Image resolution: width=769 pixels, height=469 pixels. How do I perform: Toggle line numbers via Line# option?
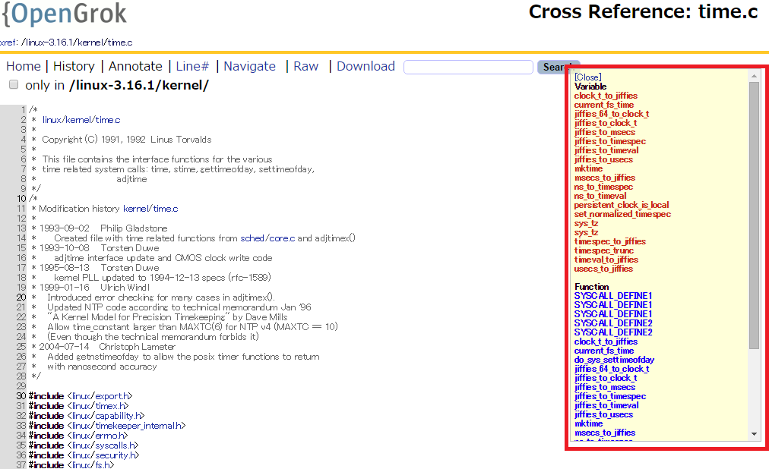[192, 67]
